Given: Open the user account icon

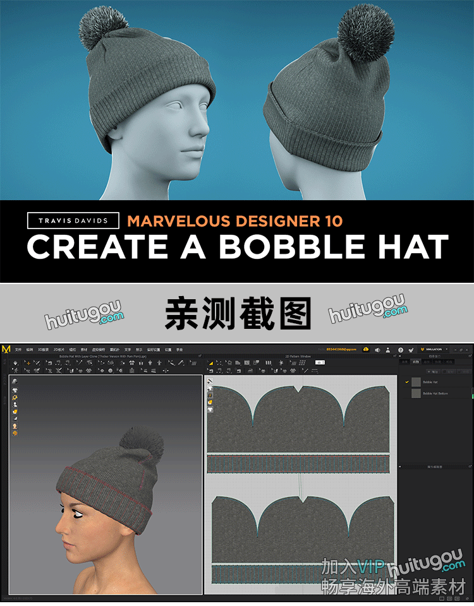Looking at the screenshot, I should tap(388, 349).
